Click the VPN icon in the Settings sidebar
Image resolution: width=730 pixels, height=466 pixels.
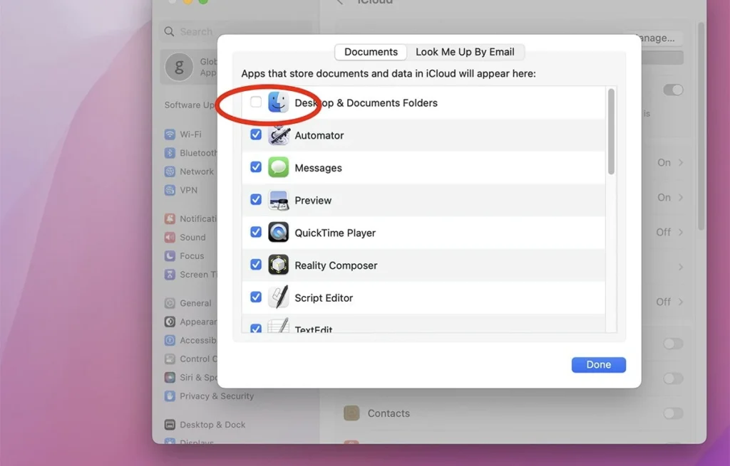(170, 190)
